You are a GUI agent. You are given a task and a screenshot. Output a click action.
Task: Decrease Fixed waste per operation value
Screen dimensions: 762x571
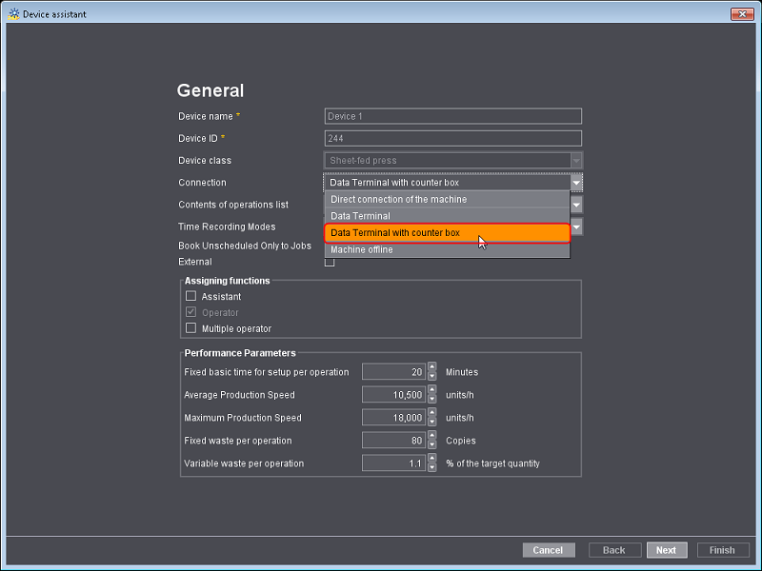coord(431,443)
